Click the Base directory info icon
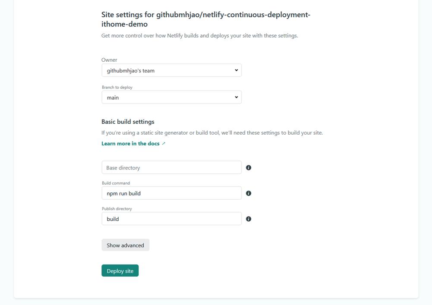The height and width of the screenshot is (305, 432). click(x=249, y=167)
